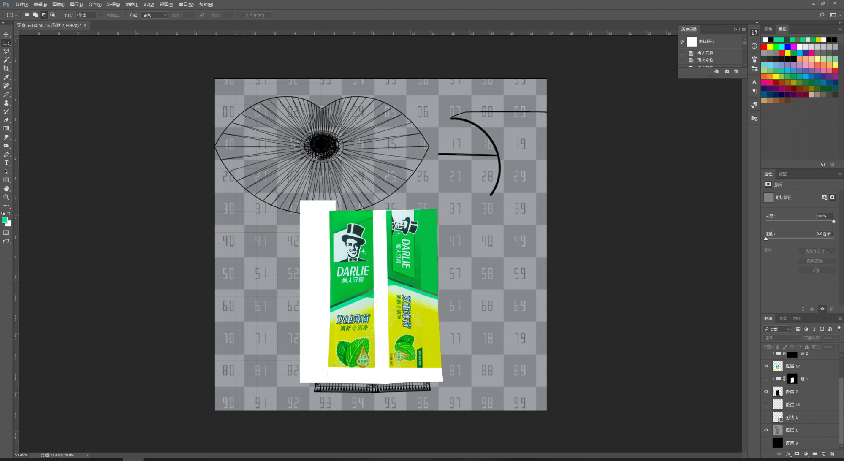The image size is (844, 461).
Task: Close the 牙膏.psd document tab
Action: pyautogui.click(x=85, y=25)
